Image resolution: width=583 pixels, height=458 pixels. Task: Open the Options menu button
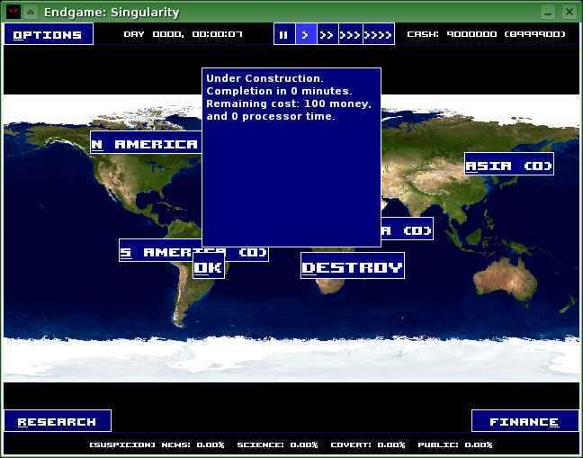pos(49,34)
